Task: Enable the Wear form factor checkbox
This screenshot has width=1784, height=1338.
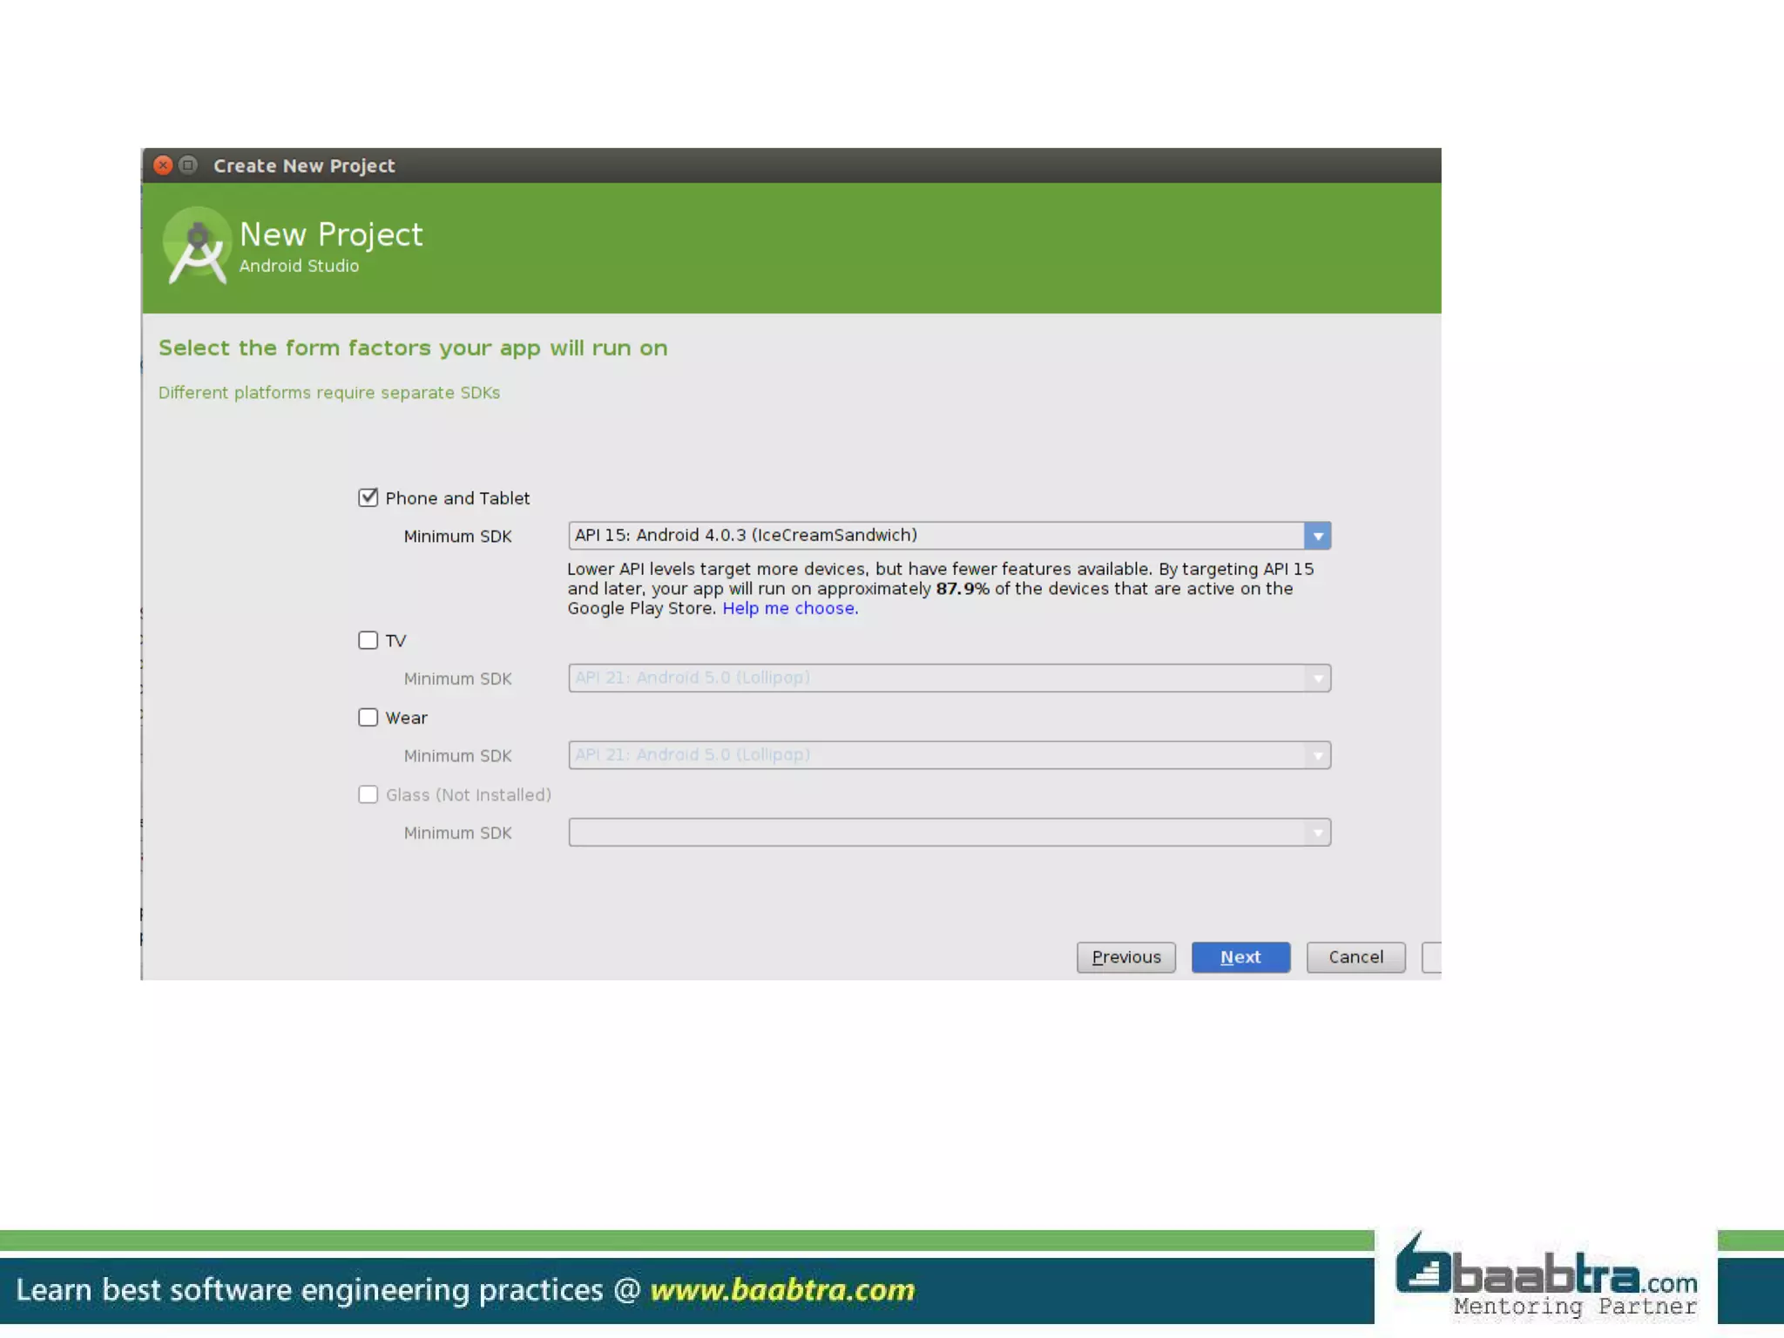Action: (x=368, y=717)
